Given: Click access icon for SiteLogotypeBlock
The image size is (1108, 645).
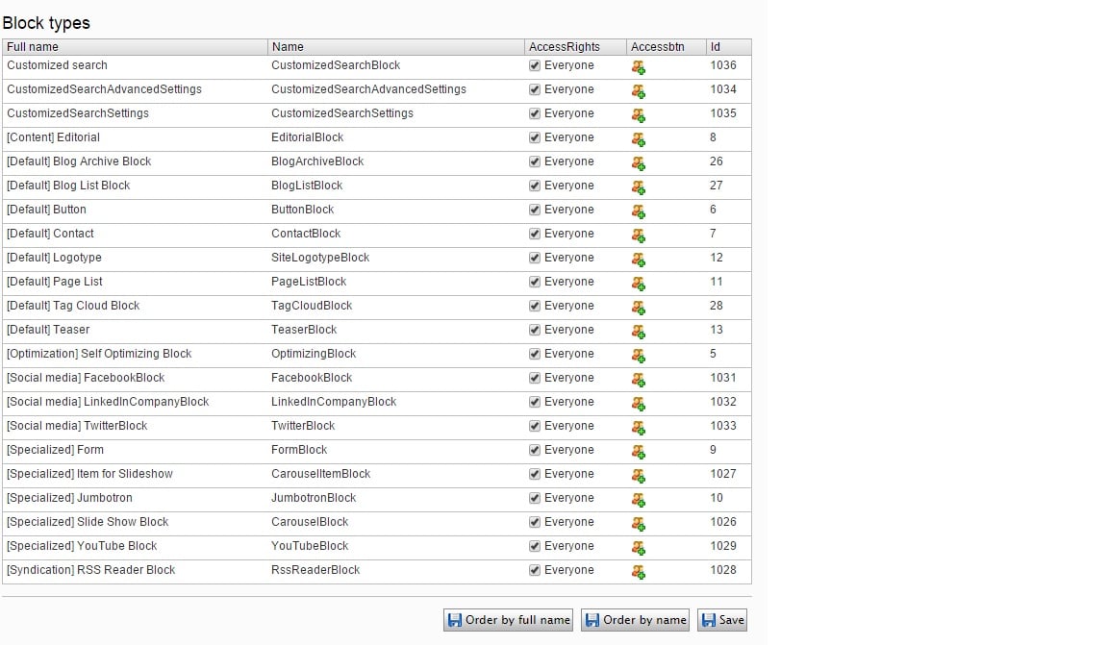Looking at the screenshot, I should [638, 260].
